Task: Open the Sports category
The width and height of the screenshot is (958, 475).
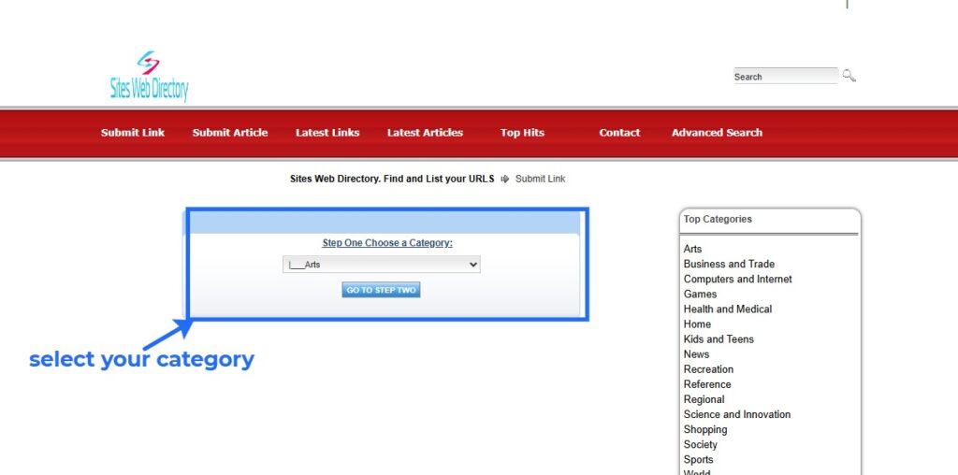Action: point(698,460)
